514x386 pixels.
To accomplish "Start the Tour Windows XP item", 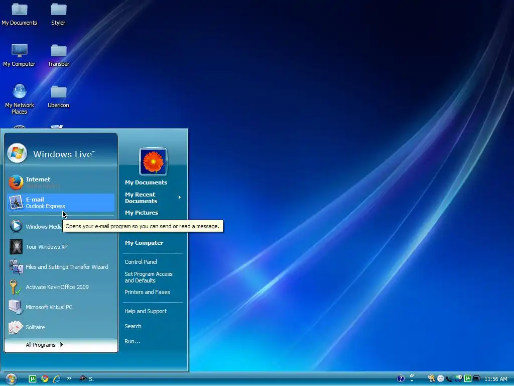I will (61, 247).
